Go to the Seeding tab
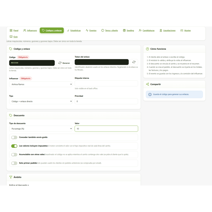212x212 pixels. click(128, 30)
